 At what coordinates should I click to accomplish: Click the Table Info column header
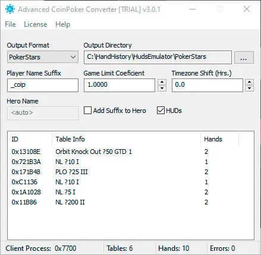(126, 139)
